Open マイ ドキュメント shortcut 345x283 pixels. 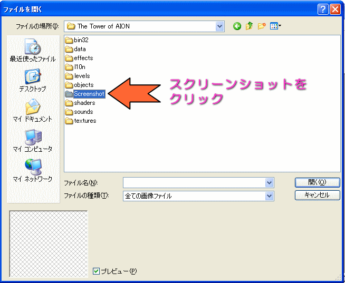[x=33, y=111]
